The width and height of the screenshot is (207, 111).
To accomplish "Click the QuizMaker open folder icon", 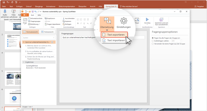I will (x=30, y=12).
